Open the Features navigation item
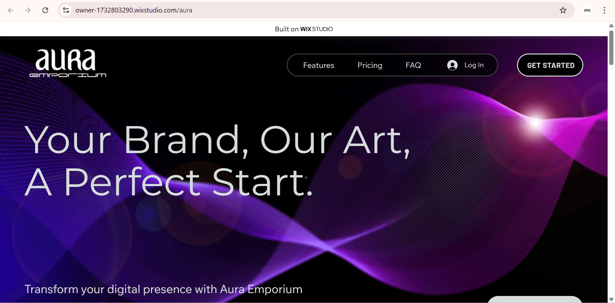The height and width of the screenshot is (303, 615). point(318,65)
